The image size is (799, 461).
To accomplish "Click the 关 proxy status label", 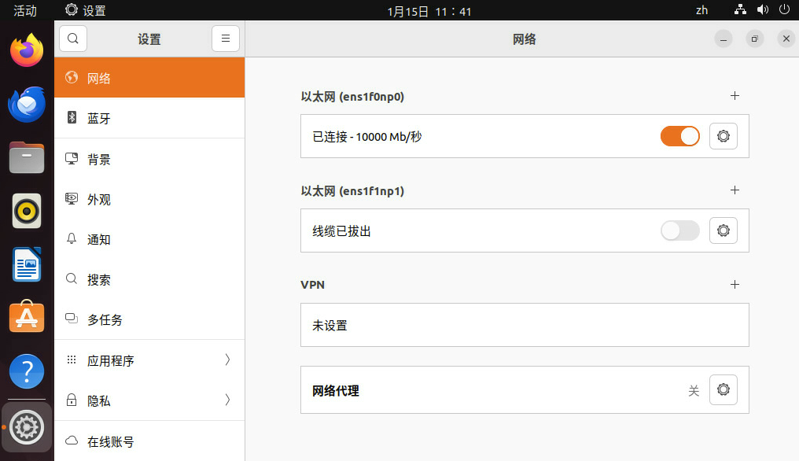I will coord(694,391).
